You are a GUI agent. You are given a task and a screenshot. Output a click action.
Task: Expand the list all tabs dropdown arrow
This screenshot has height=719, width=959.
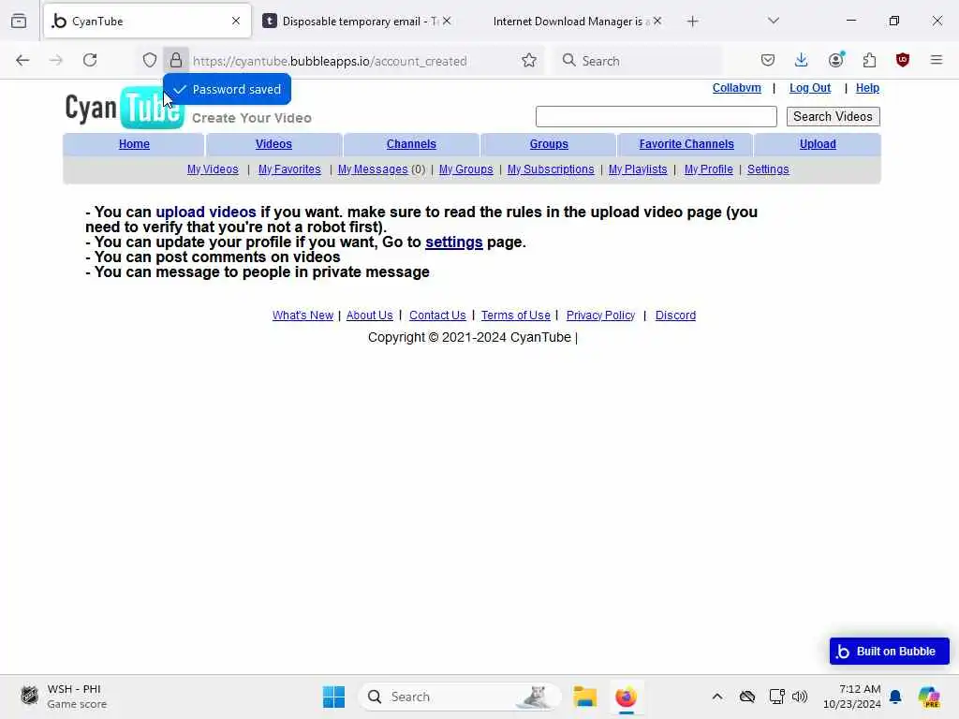[774, 21]
